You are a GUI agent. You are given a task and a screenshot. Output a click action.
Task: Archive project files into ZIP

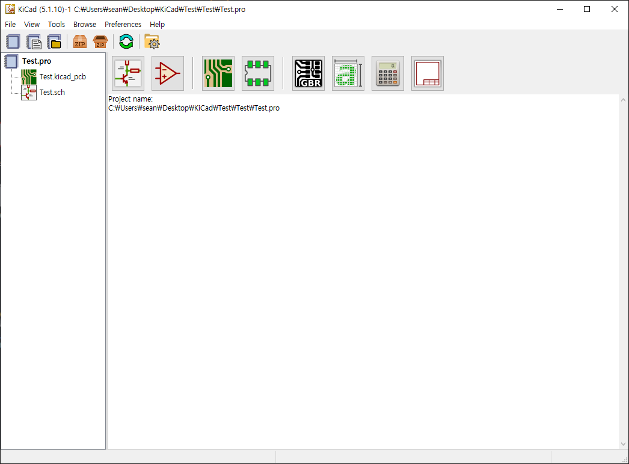80,41
